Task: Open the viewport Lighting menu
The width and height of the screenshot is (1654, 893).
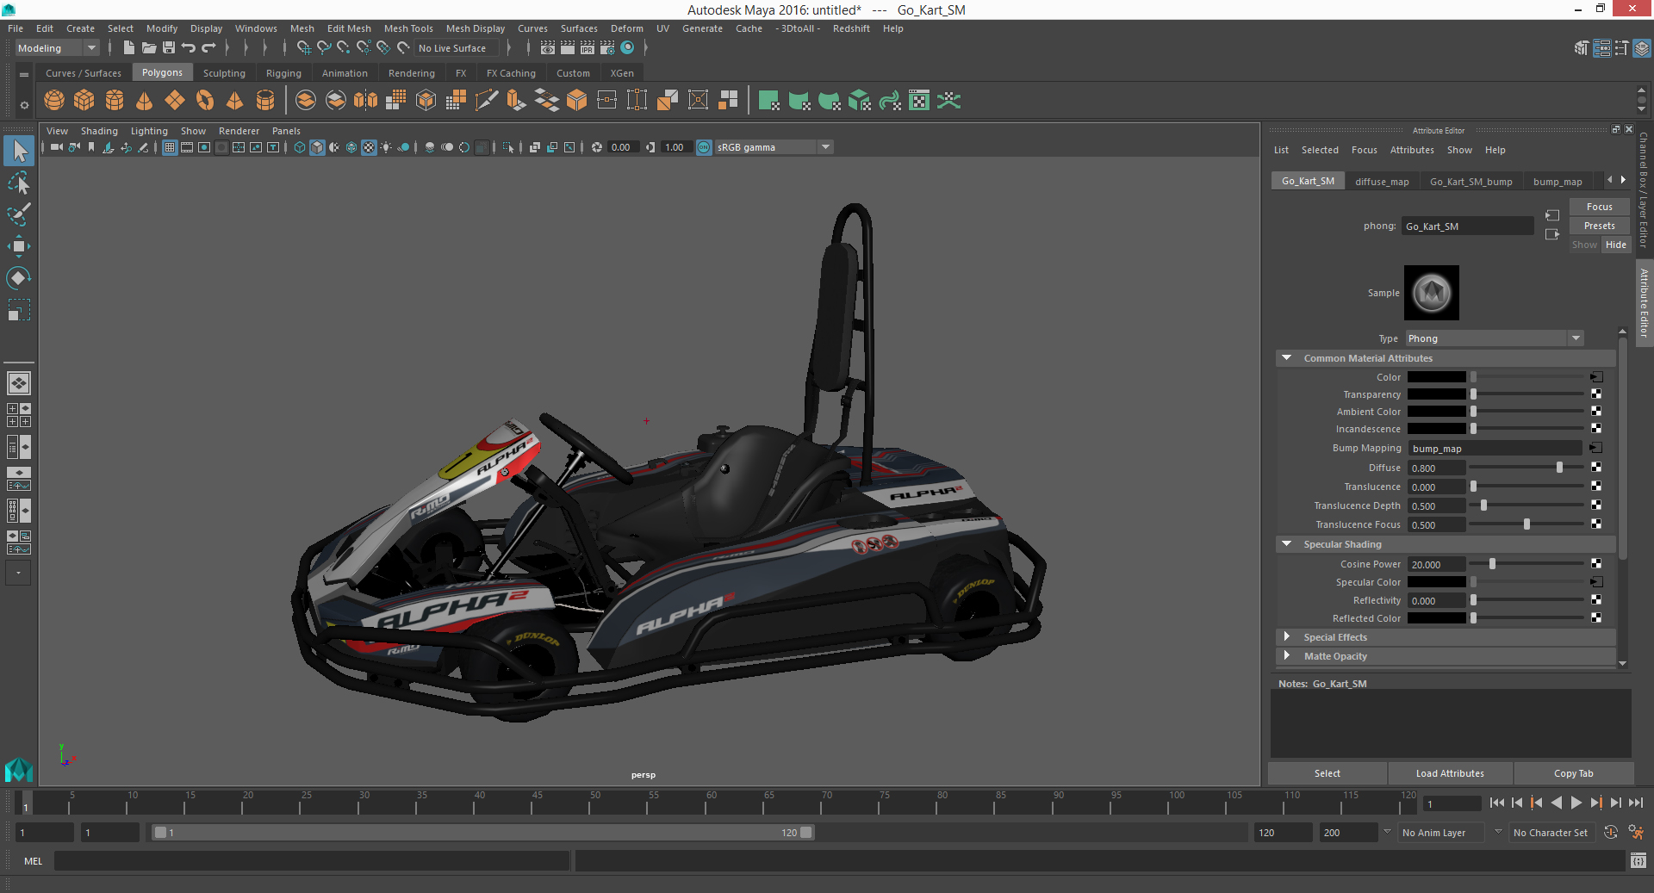Action: pos(149,131)
